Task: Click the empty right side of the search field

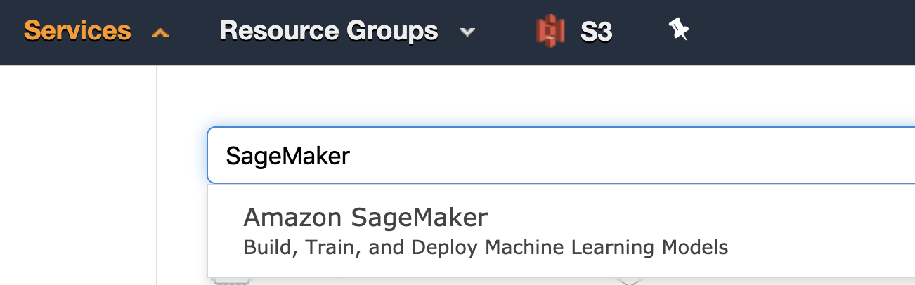Action: pyautogui.click(x=632, y=156)
